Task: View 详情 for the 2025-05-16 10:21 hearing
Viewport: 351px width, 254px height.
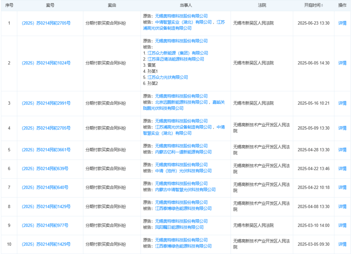Action: coord(342,103)
